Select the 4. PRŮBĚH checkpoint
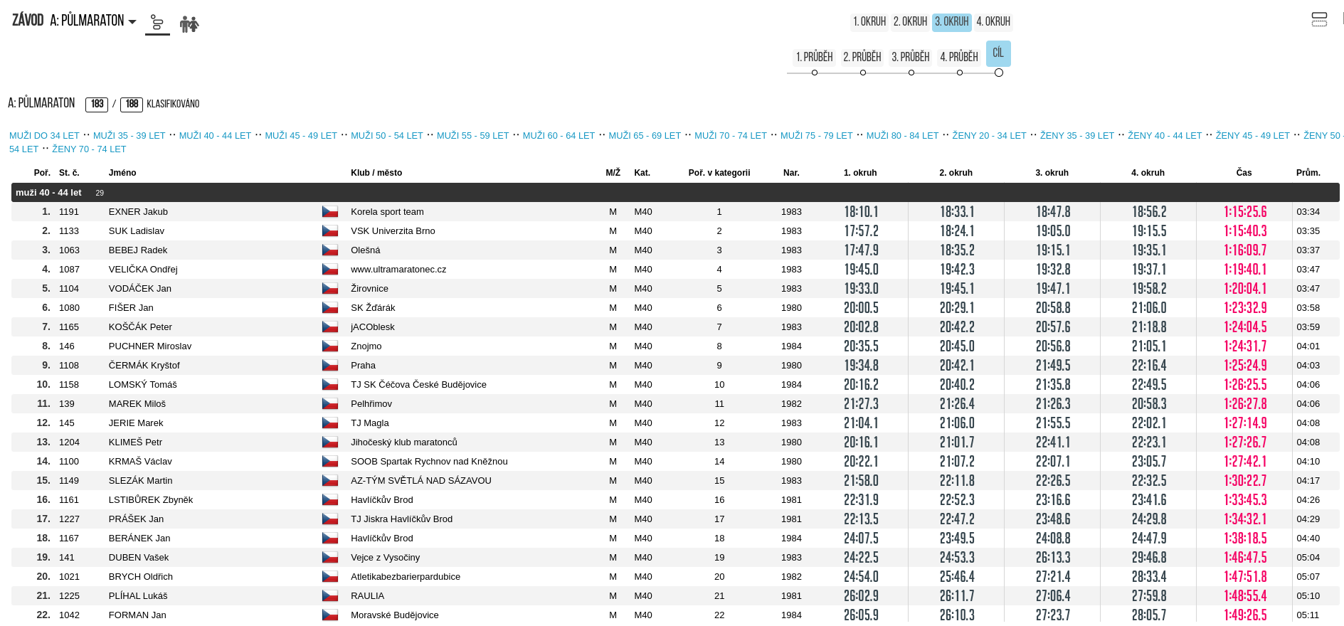Viewport: 1344px width, 626px height. tap(959, 57)
